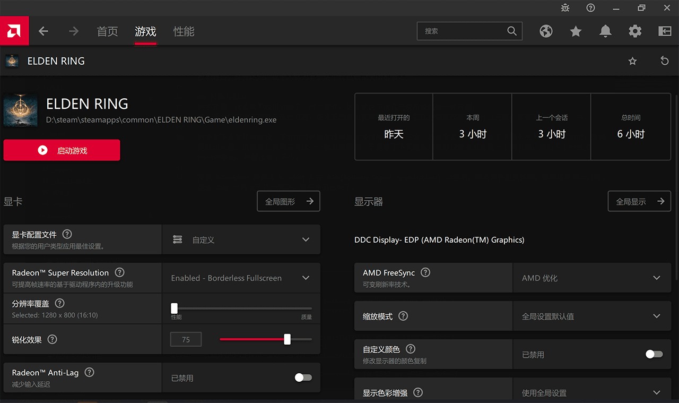The height and width of the screenshot is (403, 679).
Task: Go back with the left arrow
Action: point(43,31)
